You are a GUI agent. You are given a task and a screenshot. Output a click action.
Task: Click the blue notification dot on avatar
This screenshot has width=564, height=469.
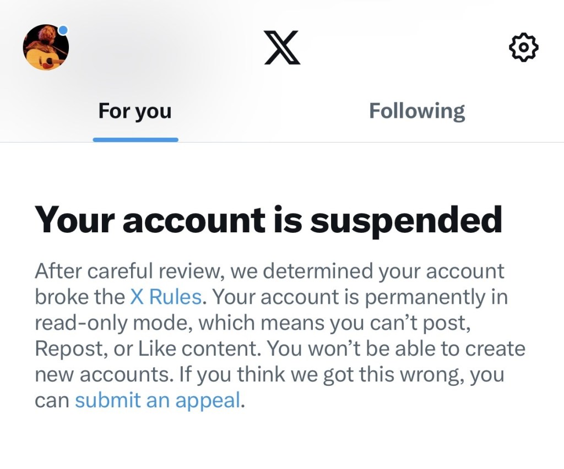[x=63, y=30]
